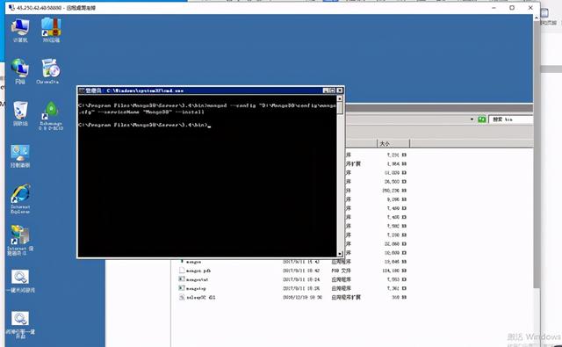Image resolution: width=562 pixels, height=347 pixels.
Task: Click the mongotop application file icon
Action: [x=182, y=288]
